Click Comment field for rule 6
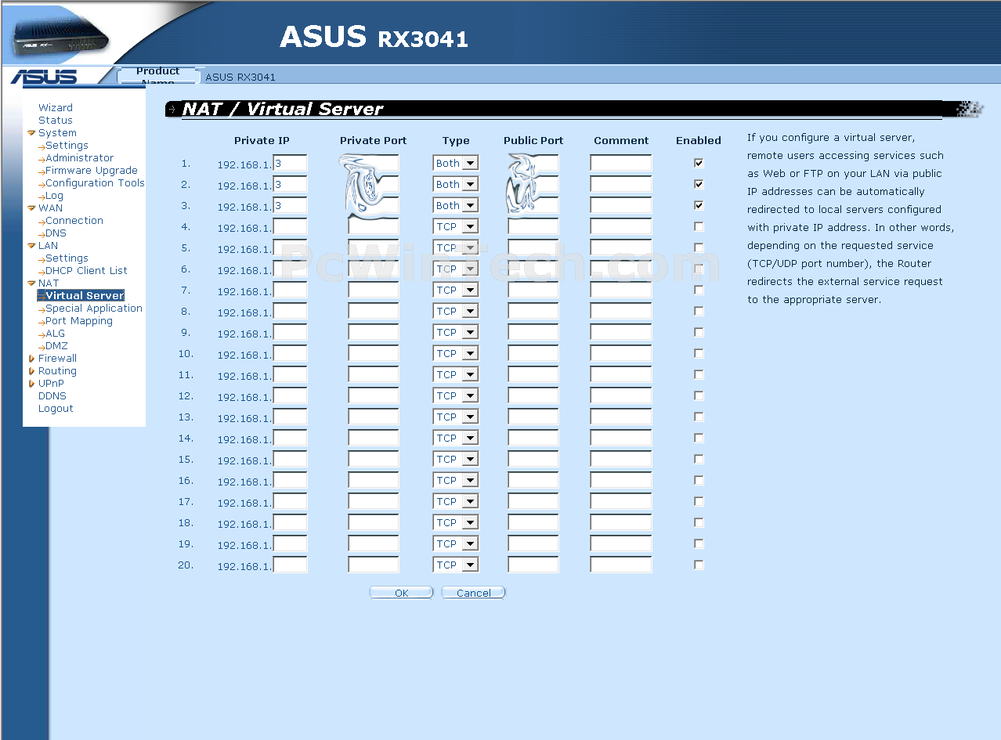Image resolution: width=1001 pixels, height=740 pixels. pyautogui.click(x=621, y=269)
